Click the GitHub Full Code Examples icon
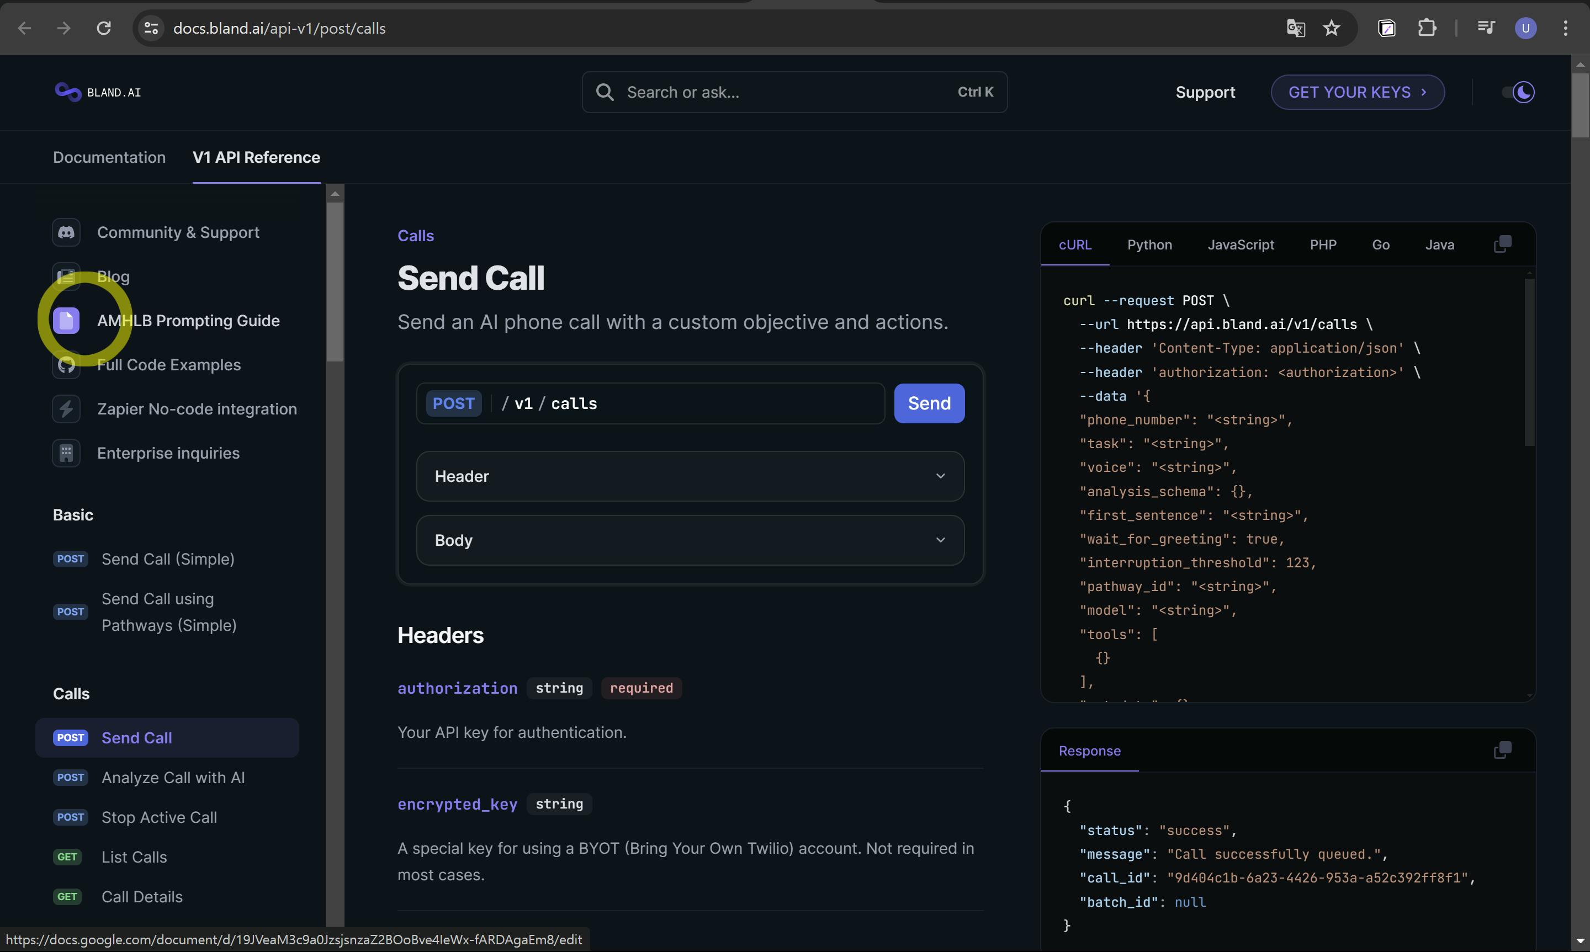The image size is (1590, 952). [66, 365]
